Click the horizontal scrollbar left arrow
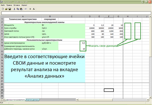 (x=77, y=100)
